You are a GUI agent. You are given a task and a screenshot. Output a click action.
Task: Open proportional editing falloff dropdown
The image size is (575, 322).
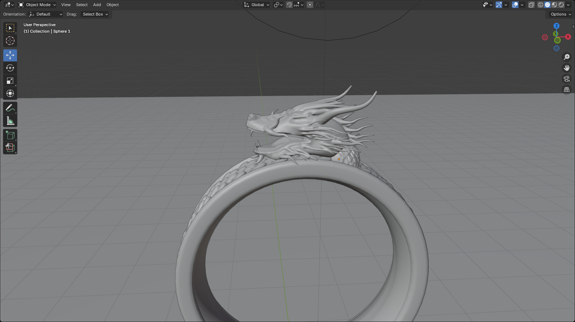point(319,5)
